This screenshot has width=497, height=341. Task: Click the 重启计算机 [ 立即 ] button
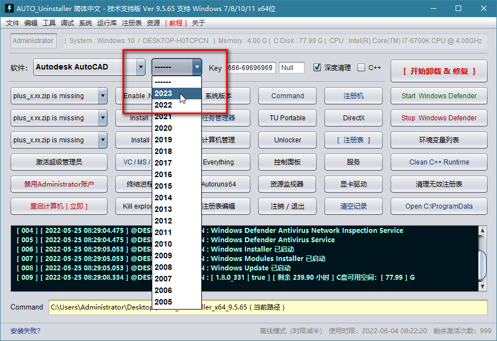(x=59, y=206)
